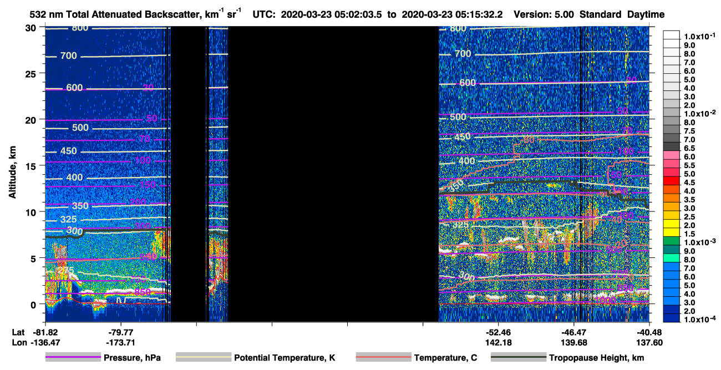The height and width of the screenshot is (370, 721).
Task: Click the 'Temperature, C' legend label
Action: click(x=445, y=358)
